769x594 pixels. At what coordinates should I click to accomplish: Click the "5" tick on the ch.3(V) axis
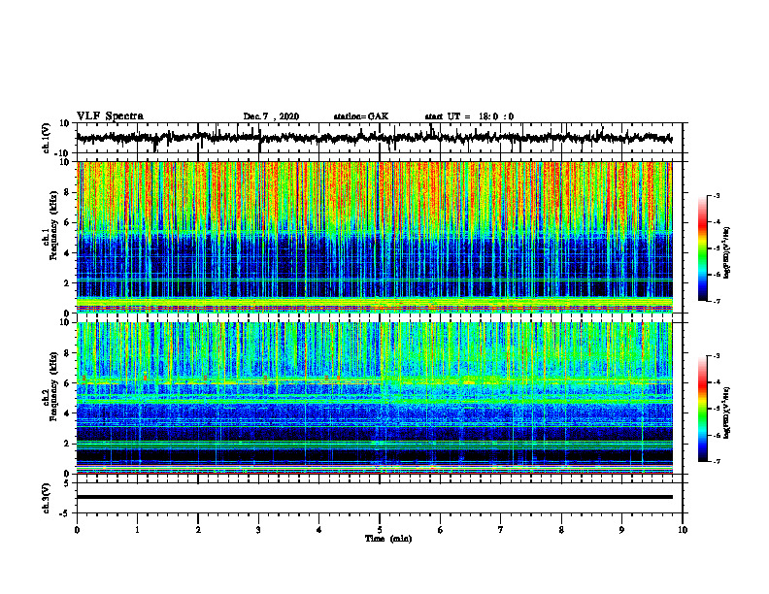coord(67,483)
